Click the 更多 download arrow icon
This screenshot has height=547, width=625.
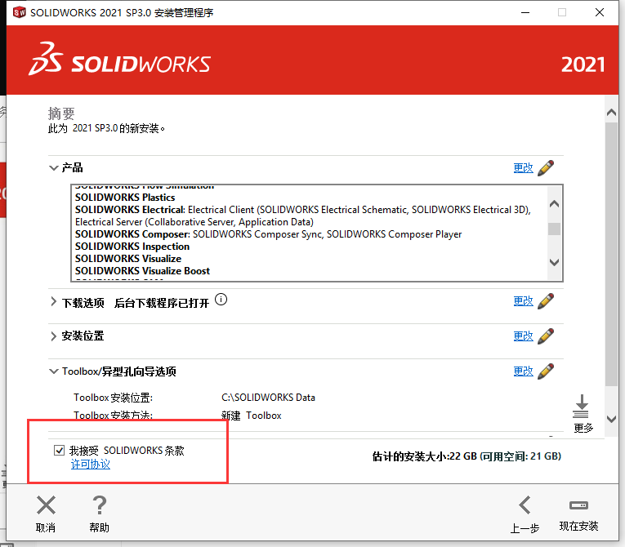pos(582,407)
